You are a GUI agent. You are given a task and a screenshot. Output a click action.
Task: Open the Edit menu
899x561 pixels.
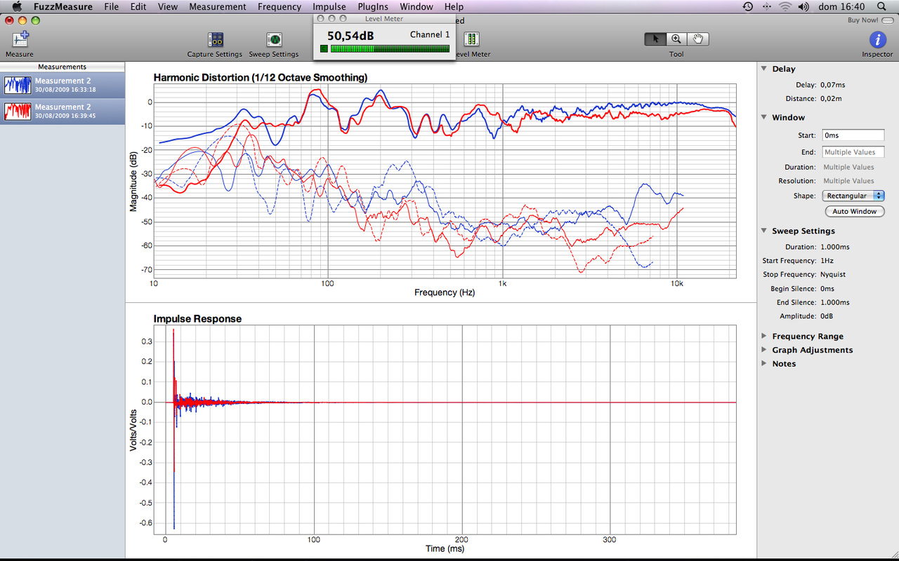point(138,6)
